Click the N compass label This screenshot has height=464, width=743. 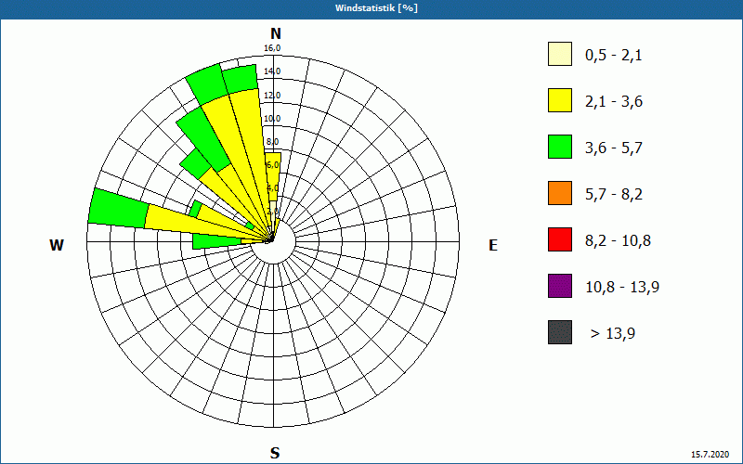coord(275,33)
